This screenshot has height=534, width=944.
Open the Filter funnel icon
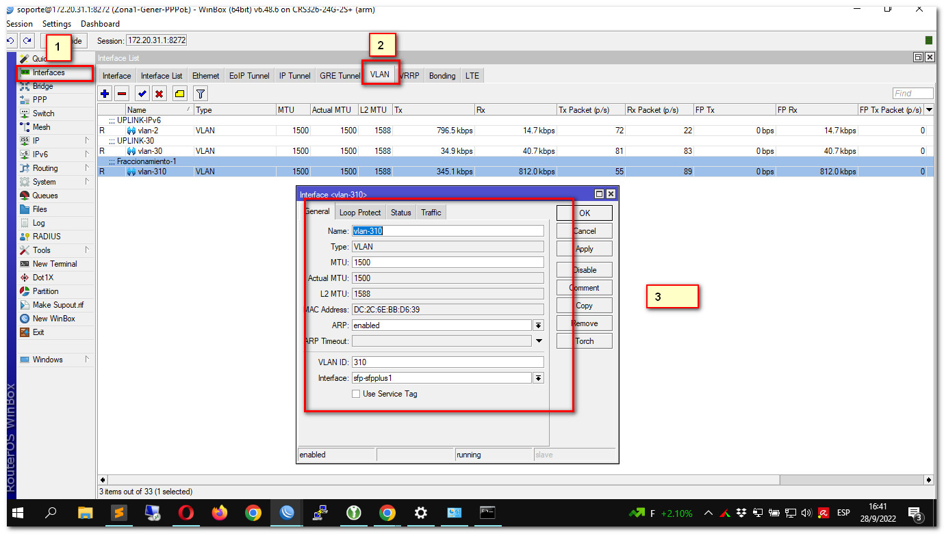tap(201, 94)
